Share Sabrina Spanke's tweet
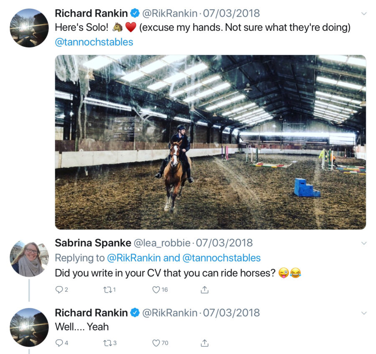This screenshot has height=354, width=376. 205,289
